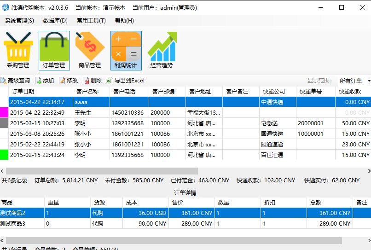Click the magenta color marker of 王先生 order
Screen dimensions: 371x250
[x=4, y=112]
